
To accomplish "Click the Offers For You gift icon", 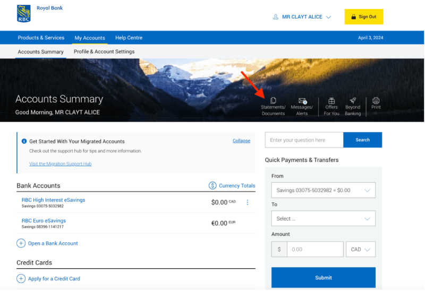I will coord(331,100).
